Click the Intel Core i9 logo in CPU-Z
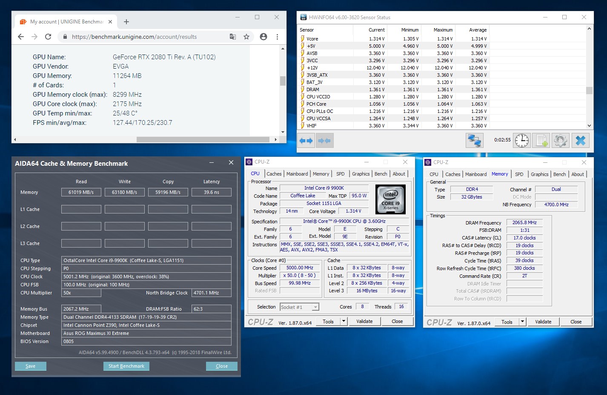The image size is (607, 395). pos(390,199)
